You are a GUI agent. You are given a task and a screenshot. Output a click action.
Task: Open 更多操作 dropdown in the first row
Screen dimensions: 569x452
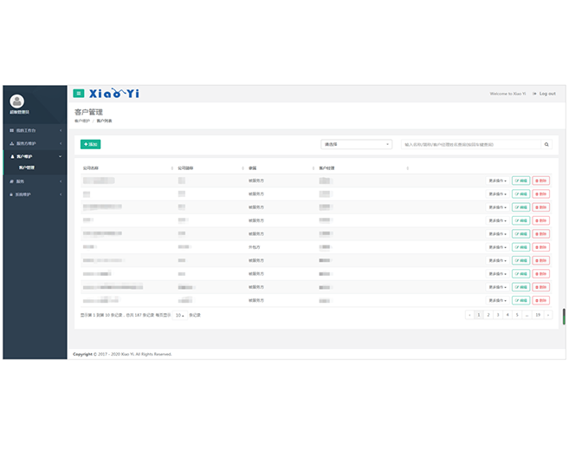click(497, 181)
